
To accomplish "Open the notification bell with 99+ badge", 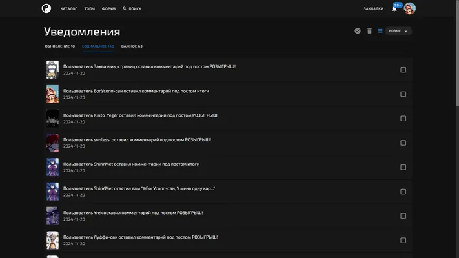I will coord(394,9).
